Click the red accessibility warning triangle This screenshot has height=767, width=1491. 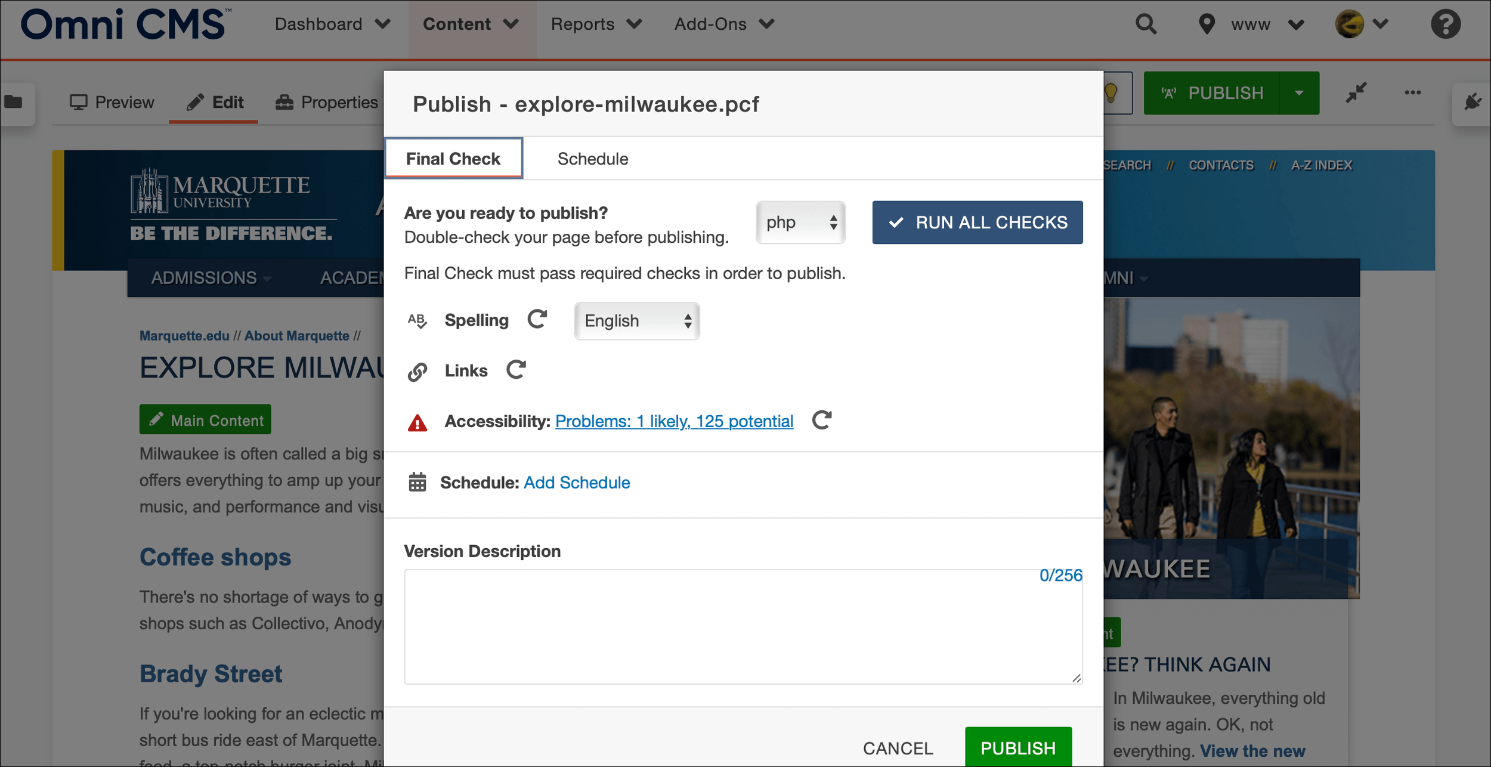tap(417, 422)
